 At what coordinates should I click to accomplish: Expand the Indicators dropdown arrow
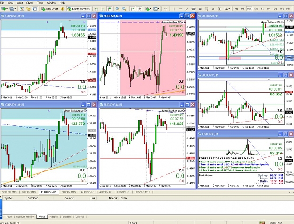pyautogui.click(x=151, y=9)
